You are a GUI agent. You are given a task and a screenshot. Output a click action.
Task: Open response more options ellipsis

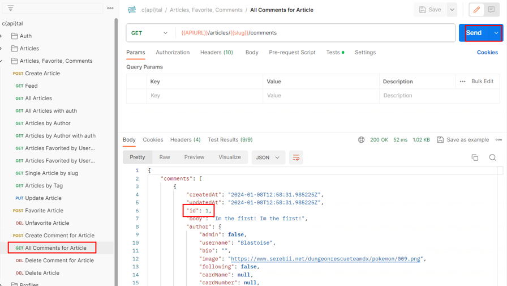tap(499, 140)
